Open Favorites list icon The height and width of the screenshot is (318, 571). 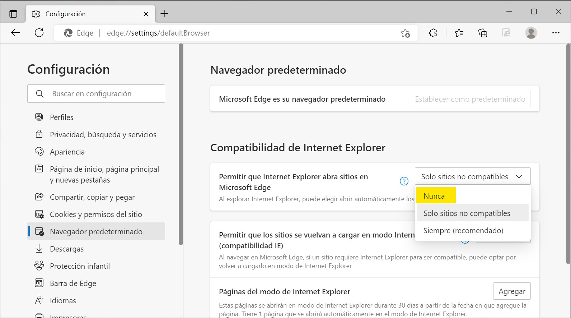coord(459,33)
